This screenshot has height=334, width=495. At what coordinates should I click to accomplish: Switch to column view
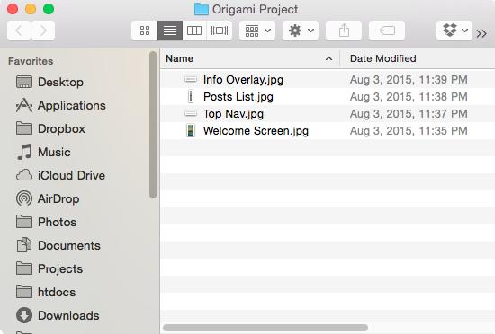(x=194, y=31)
